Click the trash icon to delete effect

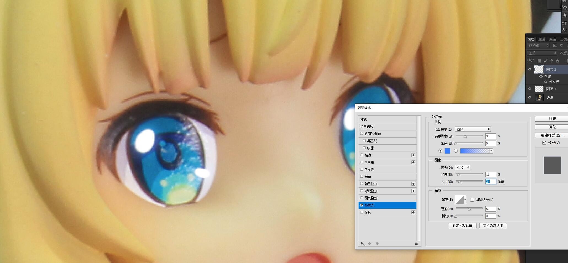[416, 244]
